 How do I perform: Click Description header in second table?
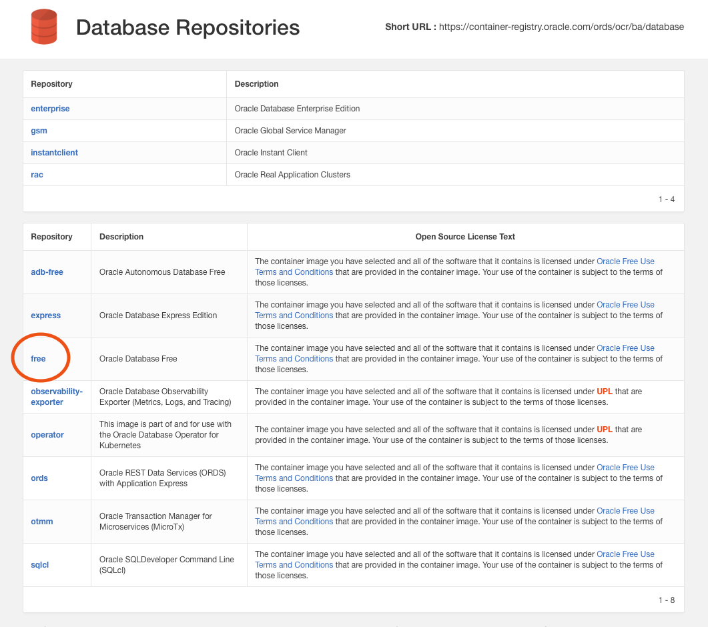[x=121, y=237]
